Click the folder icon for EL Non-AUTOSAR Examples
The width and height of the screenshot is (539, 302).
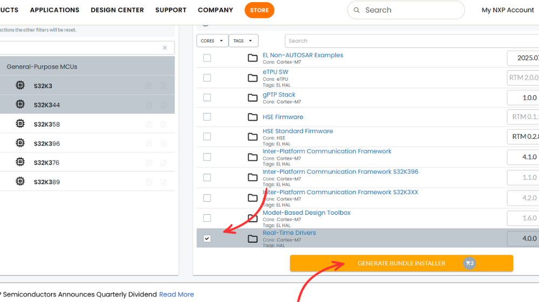(253, 58)
